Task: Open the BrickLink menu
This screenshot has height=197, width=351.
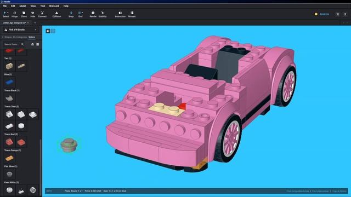Action: point(54,6)
